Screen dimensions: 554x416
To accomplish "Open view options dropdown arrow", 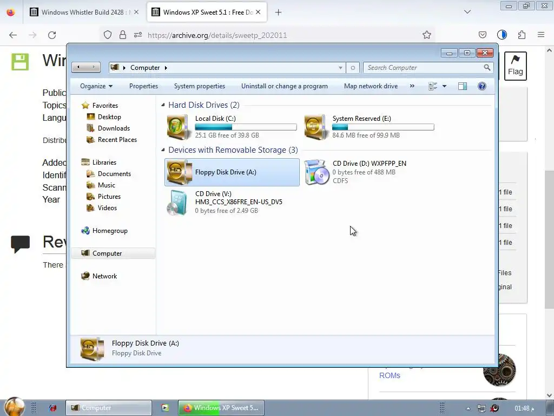I will point(444,86).
